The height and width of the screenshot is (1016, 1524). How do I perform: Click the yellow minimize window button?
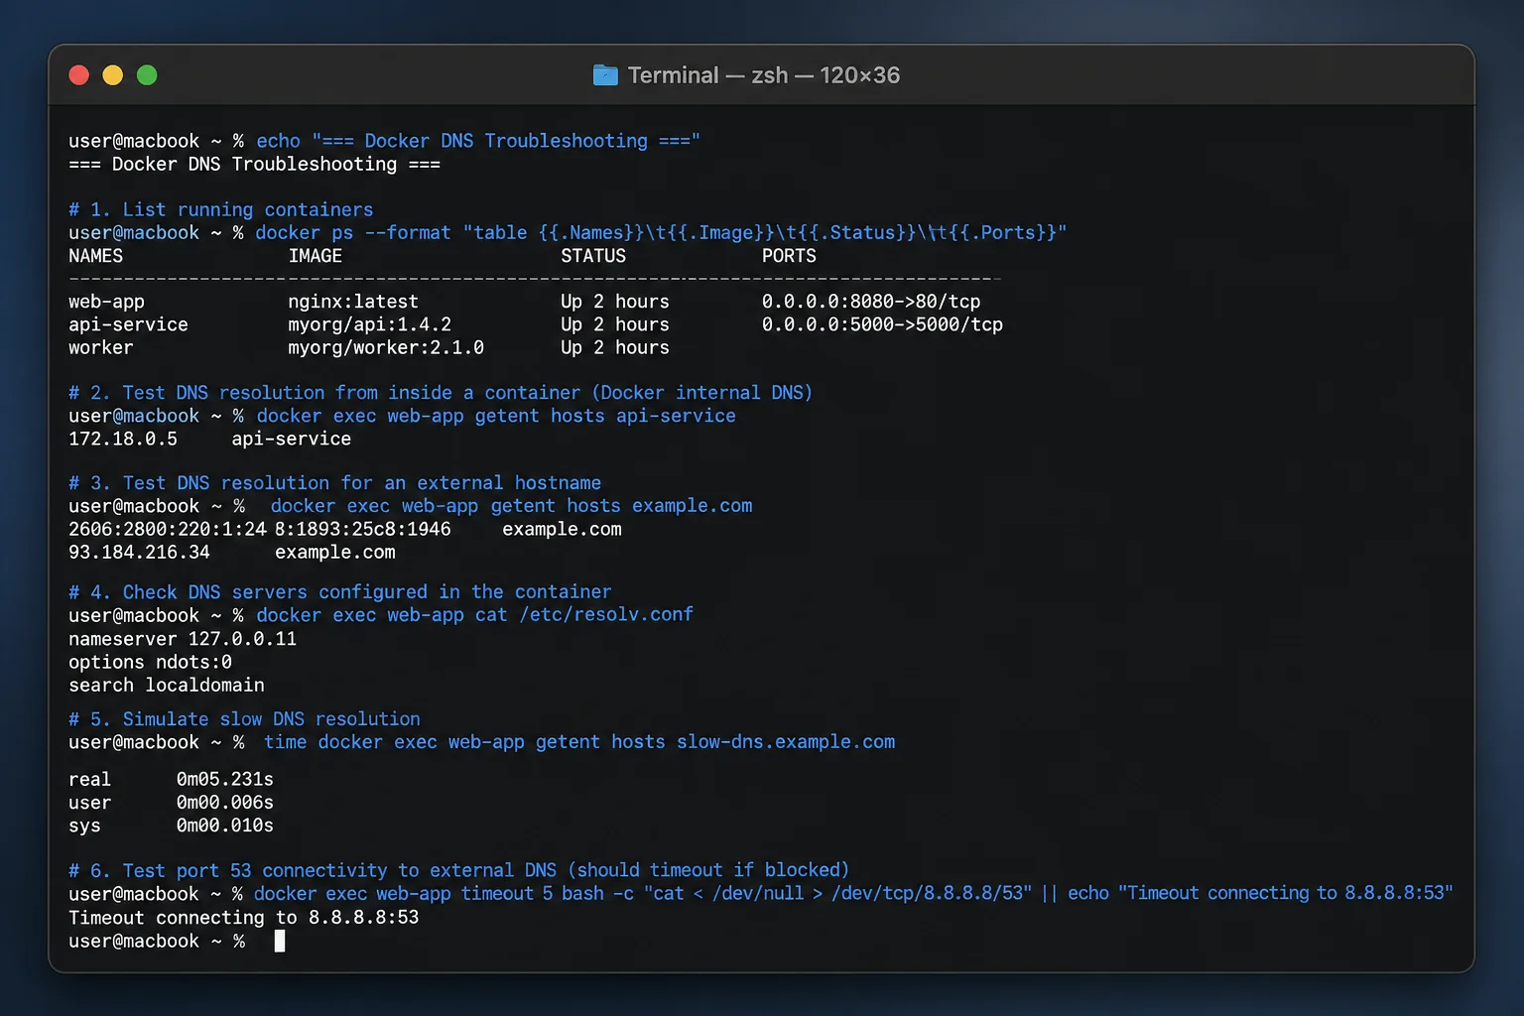pos(113,75)
